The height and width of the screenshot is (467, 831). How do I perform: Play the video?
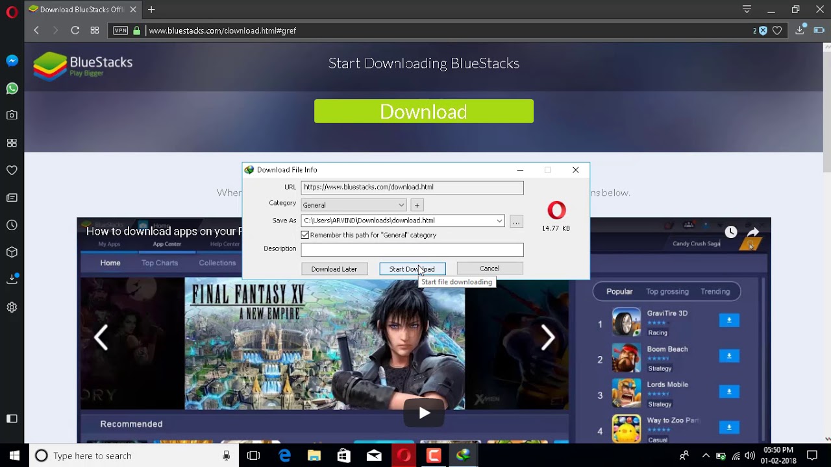425,413
